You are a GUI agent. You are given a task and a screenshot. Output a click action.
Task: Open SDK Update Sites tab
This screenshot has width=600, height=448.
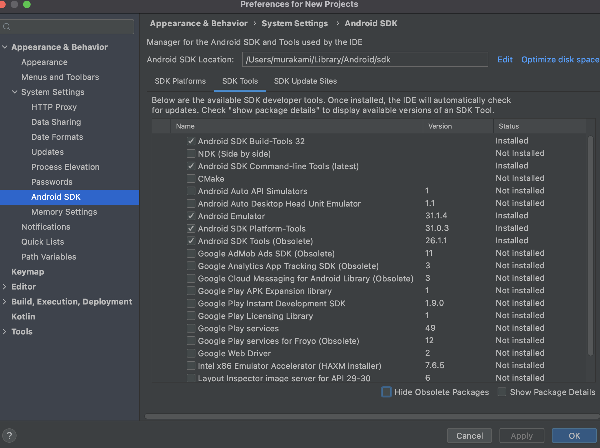tap(305, 81)
